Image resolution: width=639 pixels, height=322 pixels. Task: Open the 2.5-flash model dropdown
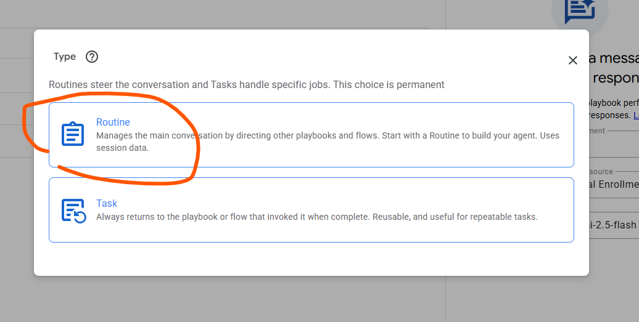(613, 225)
